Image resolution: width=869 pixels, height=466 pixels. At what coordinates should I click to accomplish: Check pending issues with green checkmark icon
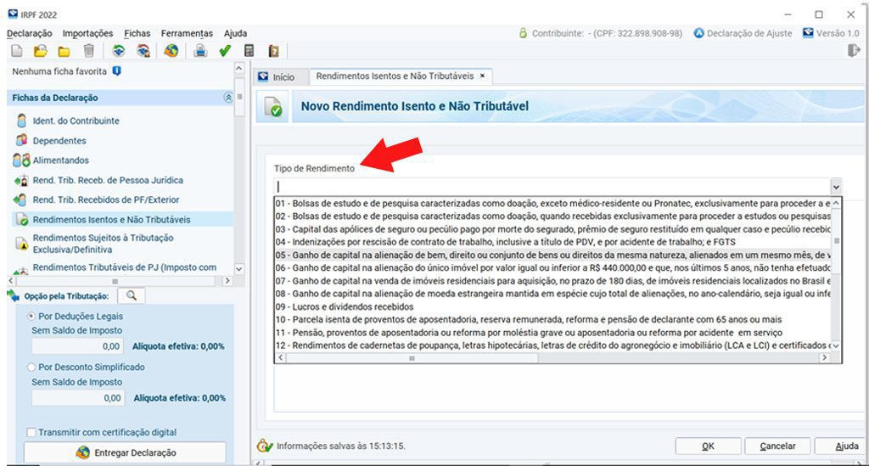pos(224,51)
